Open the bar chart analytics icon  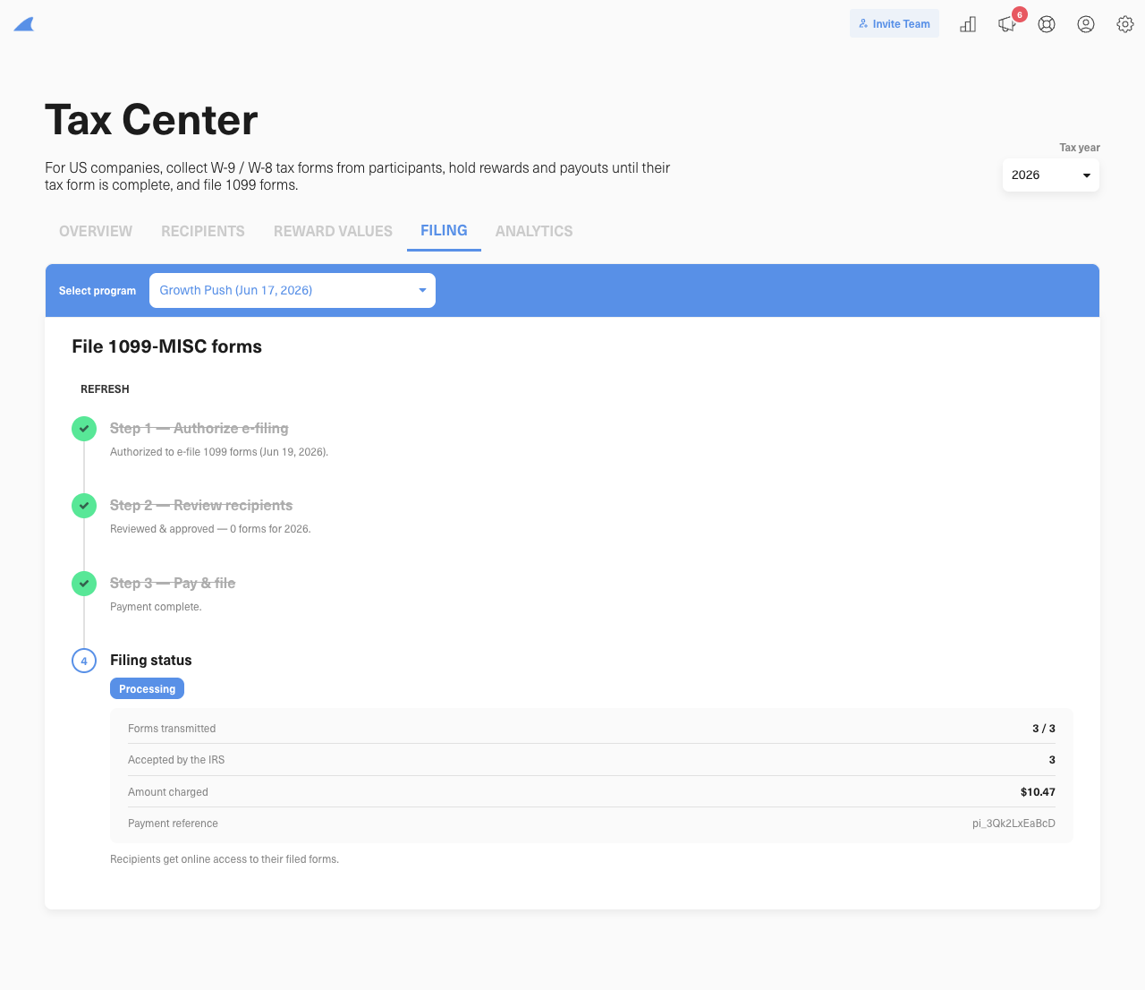(x=968, y=24)
